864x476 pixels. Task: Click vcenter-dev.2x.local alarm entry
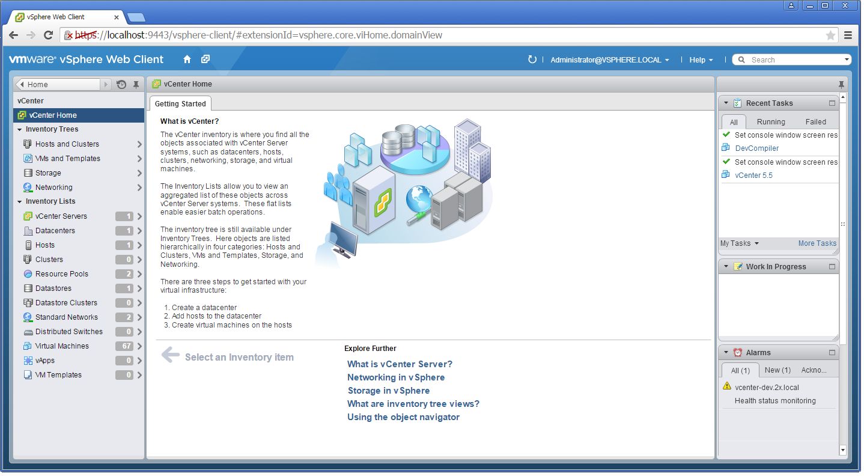point(767,388)
